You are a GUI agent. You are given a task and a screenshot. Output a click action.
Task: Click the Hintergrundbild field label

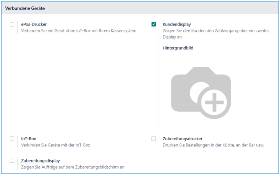point(178,48)
